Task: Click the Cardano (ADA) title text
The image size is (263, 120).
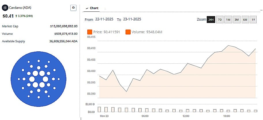Action: pos(20,8)
